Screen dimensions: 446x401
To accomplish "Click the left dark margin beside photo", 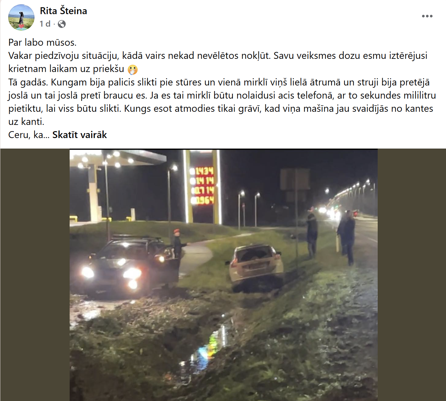I will [x=35, y=275].
